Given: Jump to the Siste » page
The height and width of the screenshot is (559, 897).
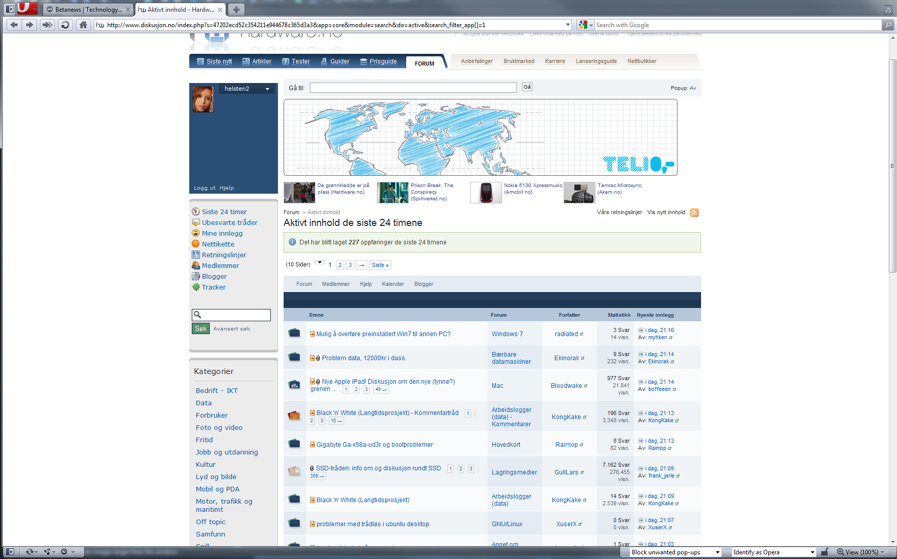Looking at the screenshot, I should (380, 265).
